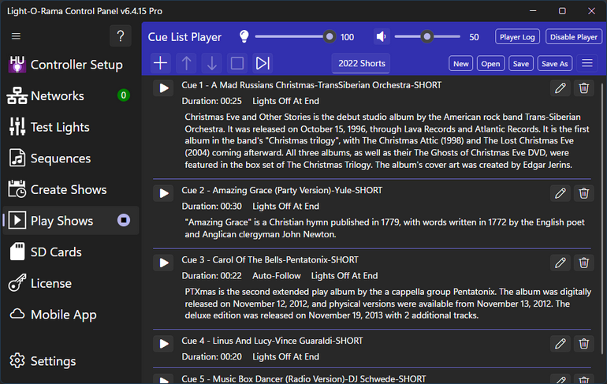Open an existing cue list

pos(490,64)
